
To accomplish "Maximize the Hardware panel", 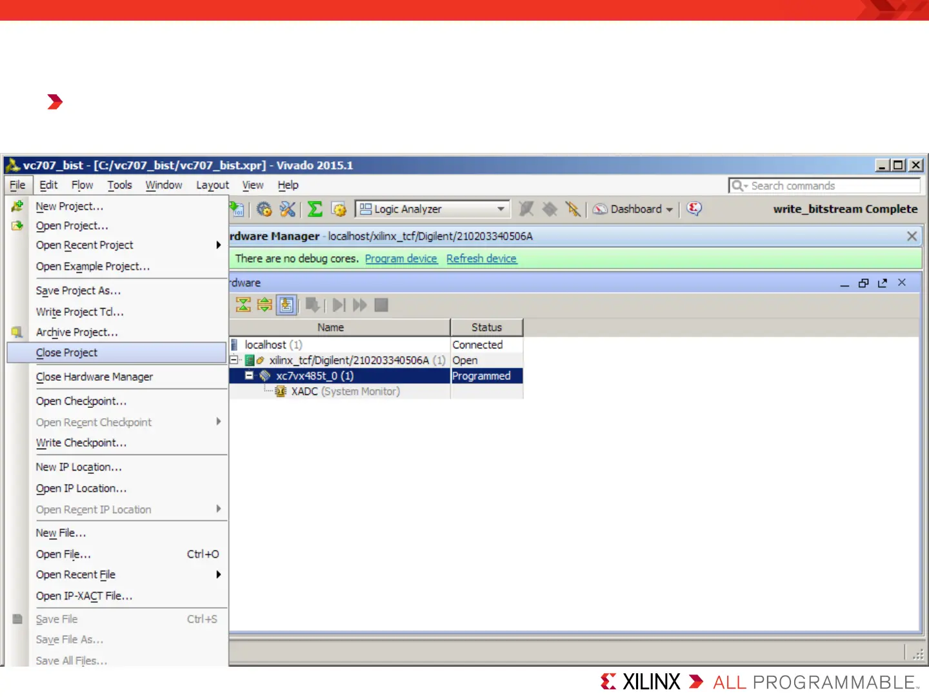I will [864, 283].
